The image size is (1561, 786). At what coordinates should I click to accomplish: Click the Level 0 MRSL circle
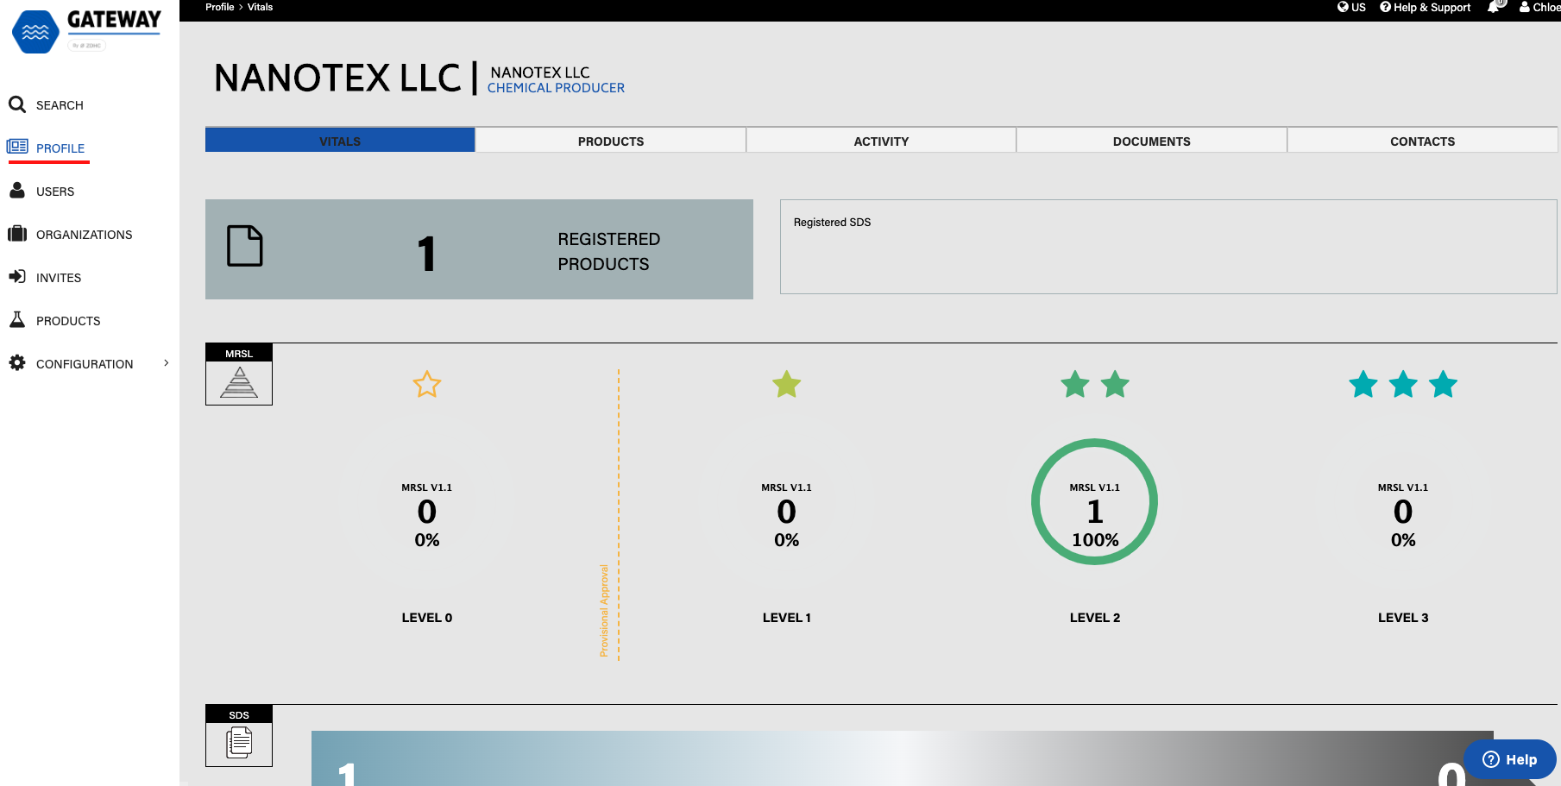(427, 502)
